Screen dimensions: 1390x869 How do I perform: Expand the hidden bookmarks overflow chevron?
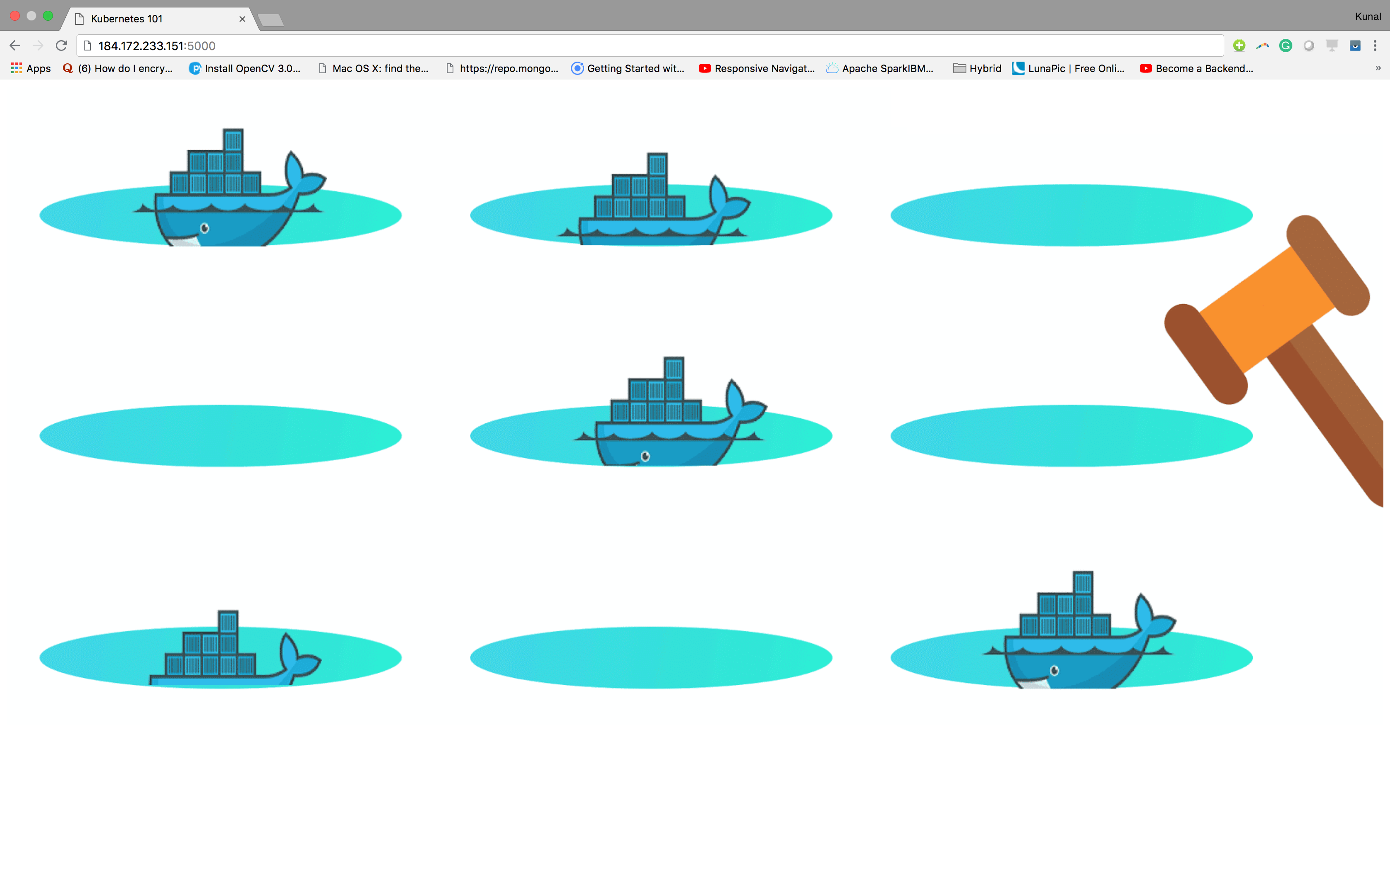click(1377, 68)
